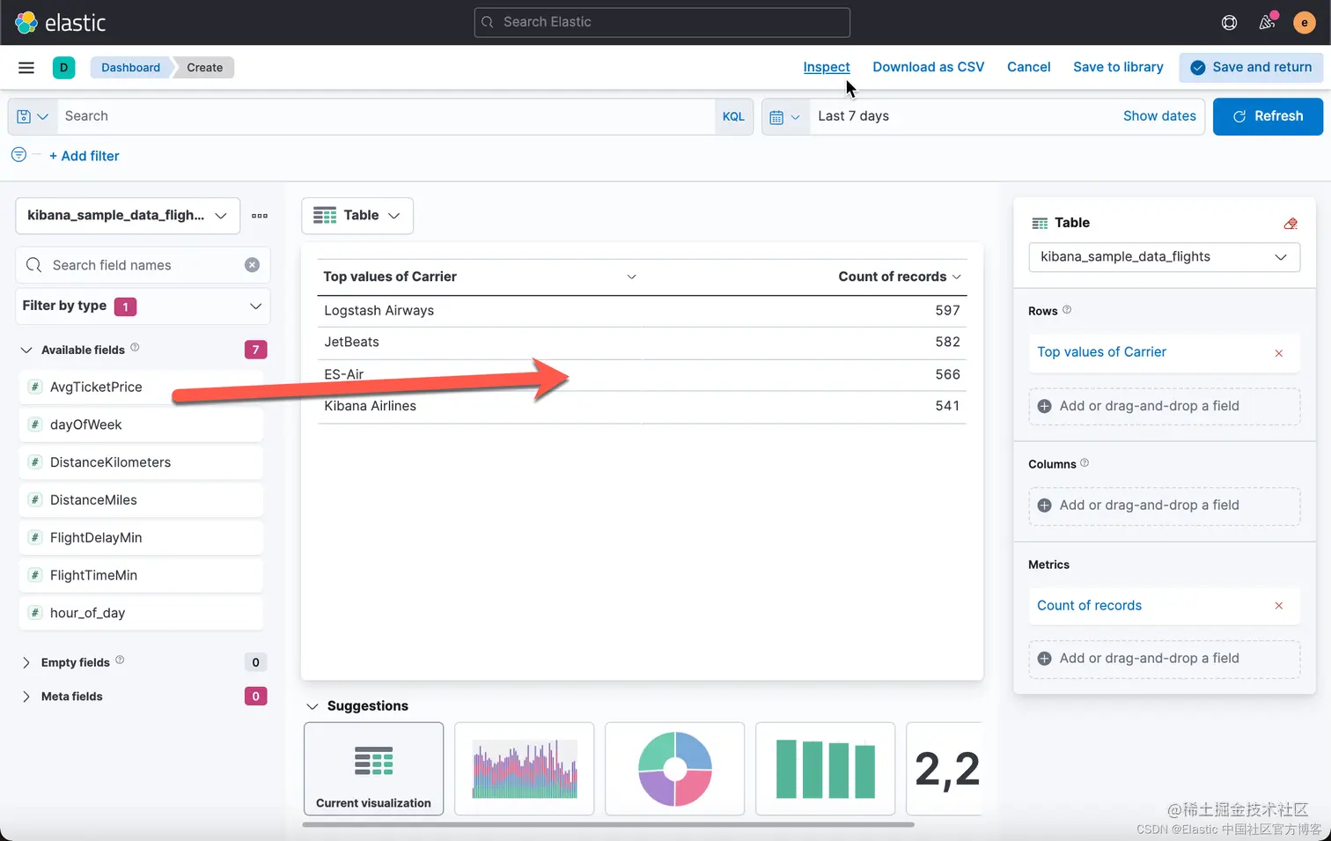Screen dimensions: 1331x841
Task: Clear the field names search
Action: tap(252, 265)
